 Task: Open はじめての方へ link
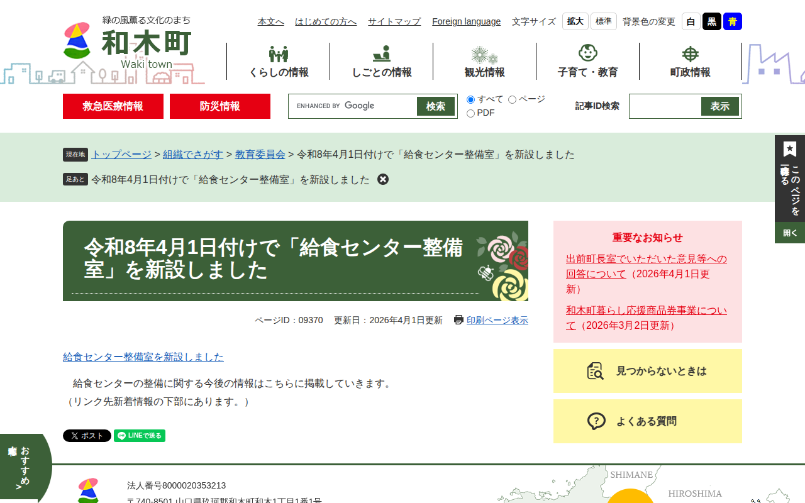pos(326,21)
